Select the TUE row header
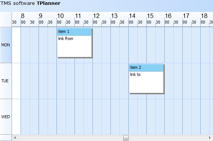This screenshot has width=213, height=141. [x=6, y=81]
